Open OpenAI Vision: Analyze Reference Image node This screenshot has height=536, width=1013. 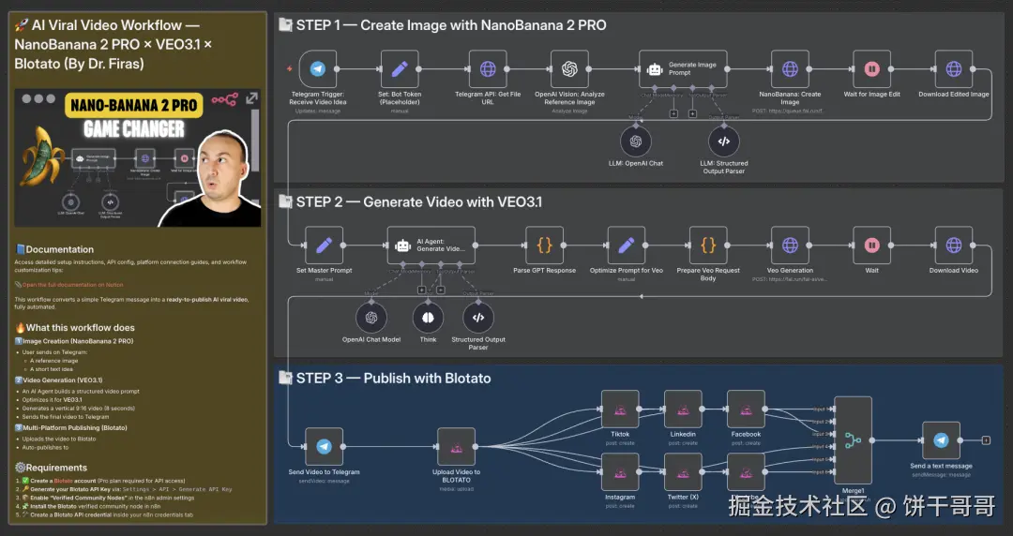coord(569,69)
